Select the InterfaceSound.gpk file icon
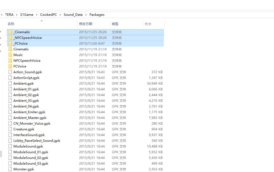 pyautogui.click(x=10, y=135)
